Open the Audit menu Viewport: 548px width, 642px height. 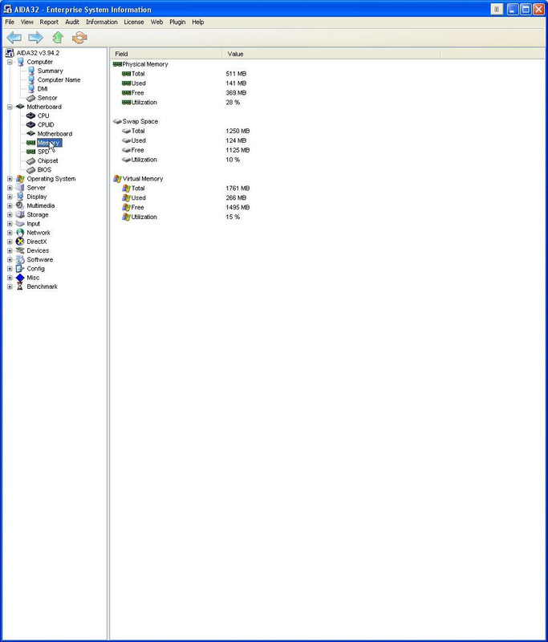pyautogui.click(x=72, y=22)
